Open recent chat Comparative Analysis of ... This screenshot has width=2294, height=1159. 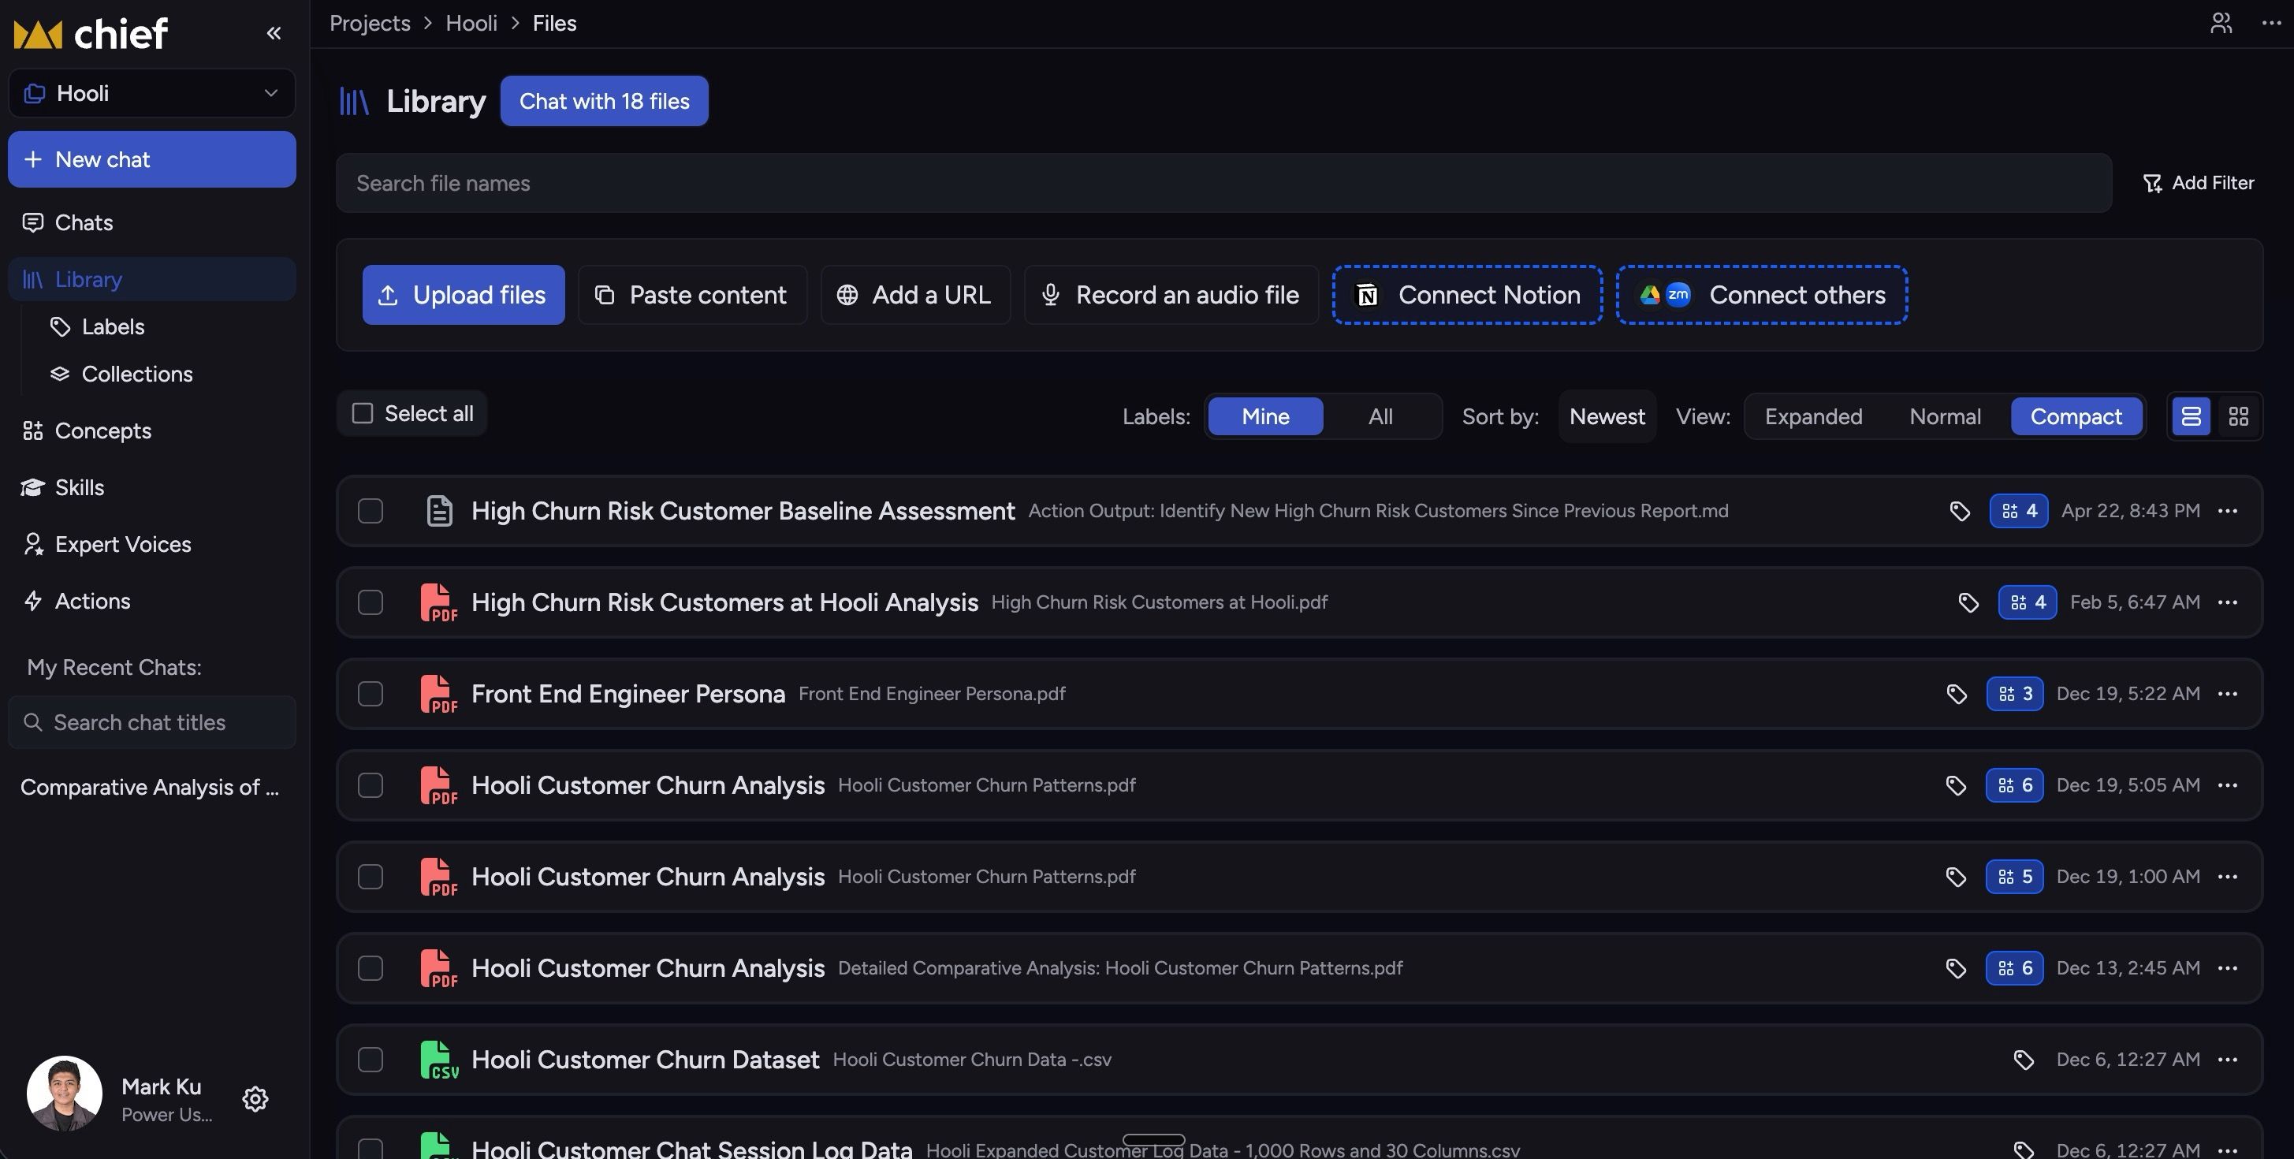tap(150, 788)
